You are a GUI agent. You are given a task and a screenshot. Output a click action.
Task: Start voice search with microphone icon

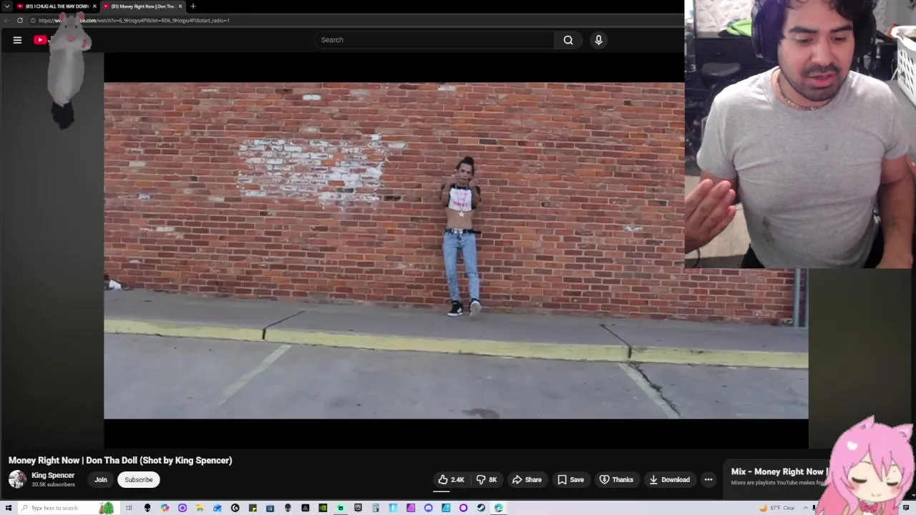pyautogui.click(x=599, y=40)
